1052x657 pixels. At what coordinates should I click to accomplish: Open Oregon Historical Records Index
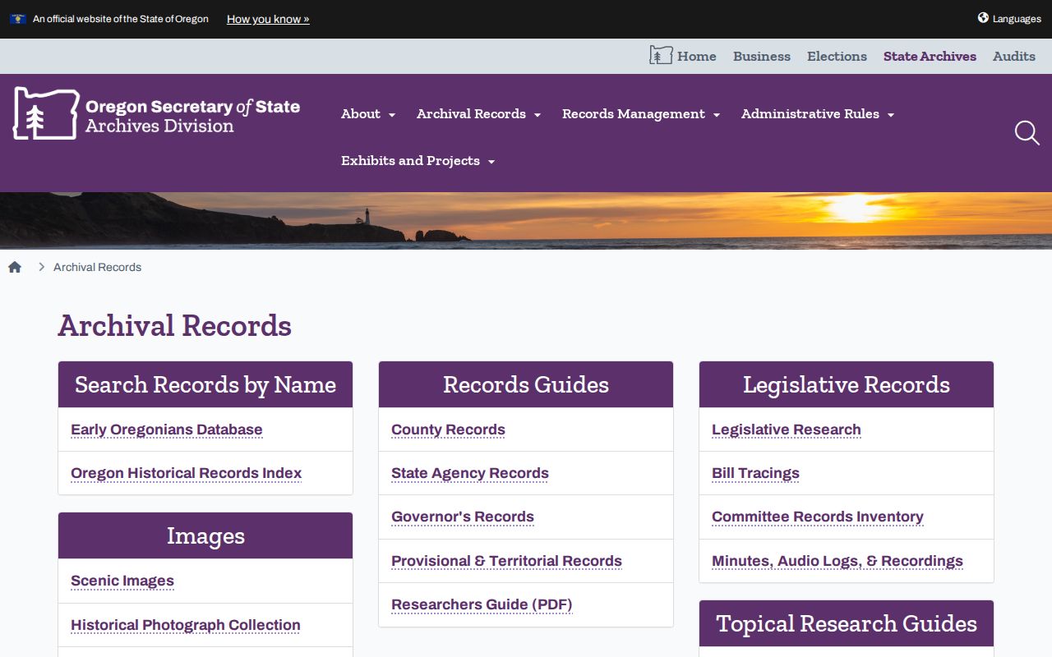click(x=187, y=473)
